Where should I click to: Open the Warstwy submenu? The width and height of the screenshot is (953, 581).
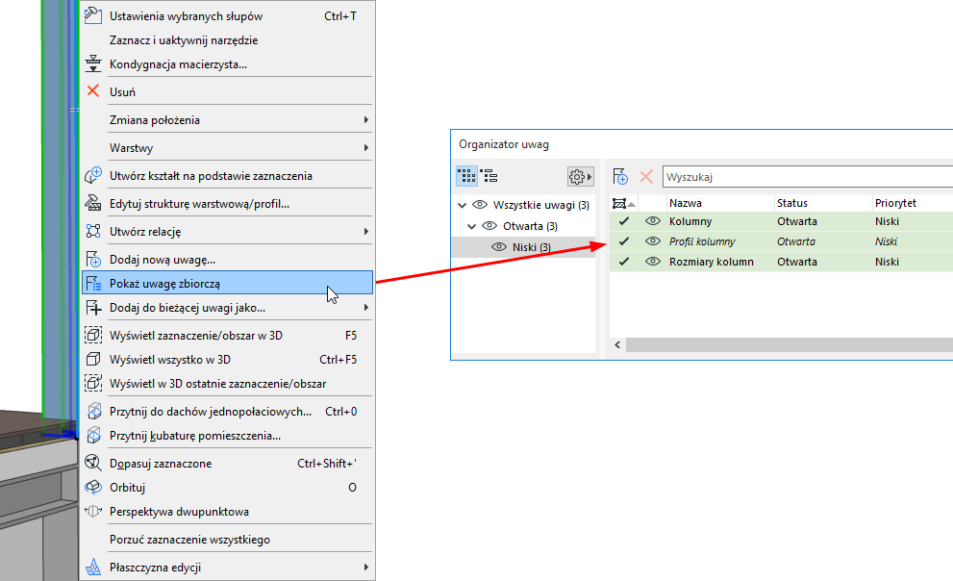coord(365,148)
